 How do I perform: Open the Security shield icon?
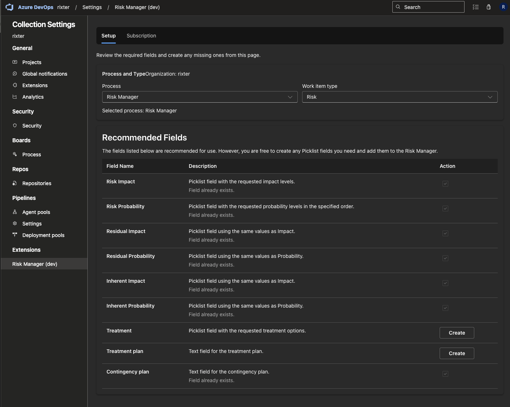coord(15,125)
